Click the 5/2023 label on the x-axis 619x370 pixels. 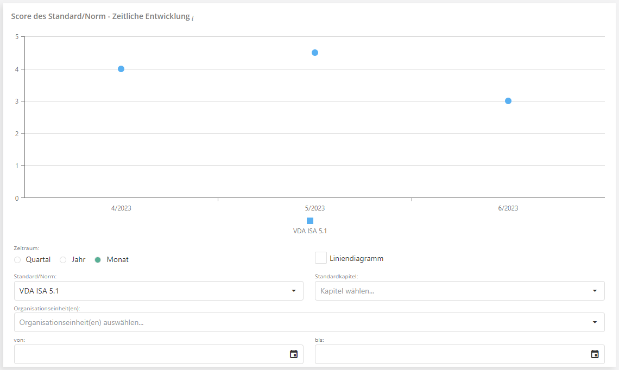315,208
